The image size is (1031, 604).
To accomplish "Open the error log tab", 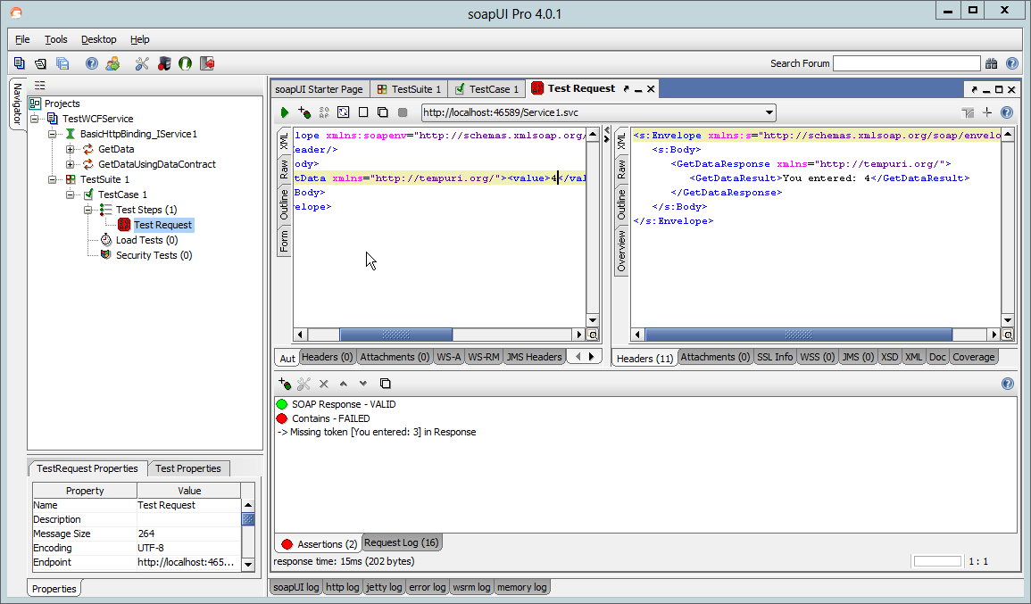I will coord(428,587).
